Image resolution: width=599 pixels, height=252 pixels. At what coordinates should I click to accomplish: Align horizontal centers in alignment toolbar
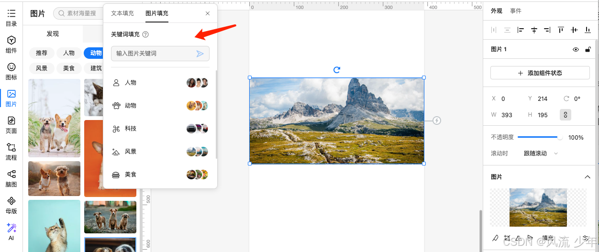(x=534, y=30)
